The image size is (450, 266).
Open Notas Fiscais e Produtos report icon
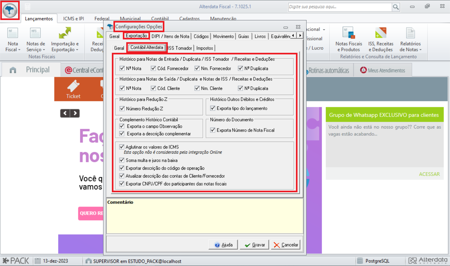pyautogui.click(x=348, y=33)
